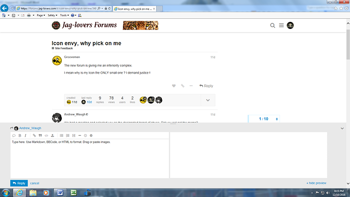Open the emoji picker in the composer
This screenshot has width=350, height=197.
click(85, 136)
